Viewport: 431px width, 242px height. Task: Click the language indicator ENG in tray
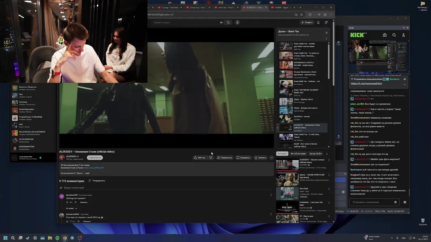pos(404,238)
